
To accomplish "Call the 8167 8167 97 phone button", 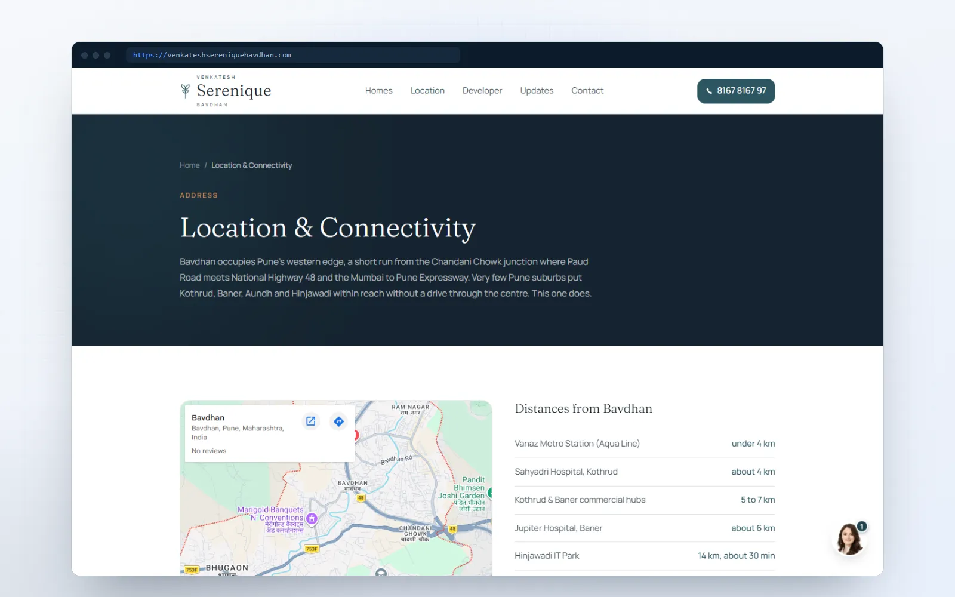I will tap(736, 91).
